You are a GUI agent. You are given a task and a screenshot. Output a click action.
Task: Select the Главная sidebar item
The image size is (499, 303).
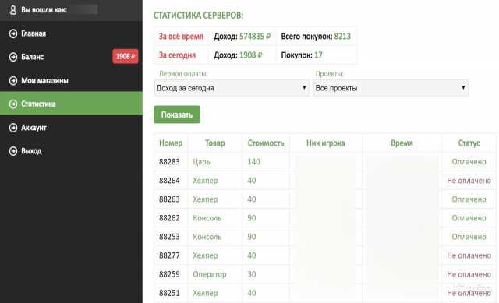pos(71,33)
